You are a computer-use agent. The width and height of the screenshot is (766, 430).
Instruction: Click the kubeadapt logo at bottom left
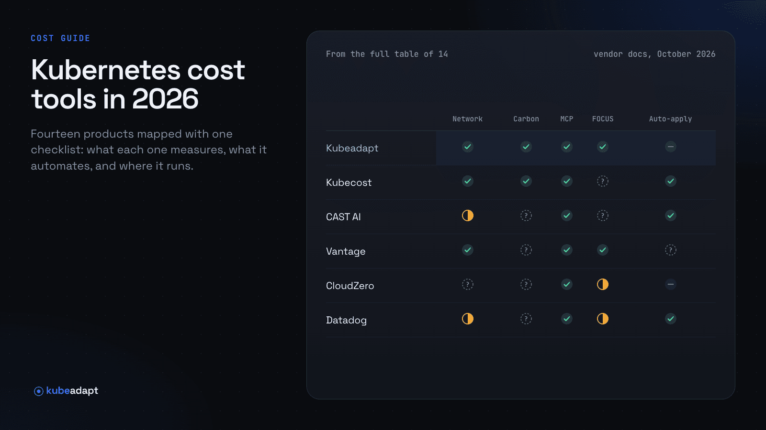[66, 391]
